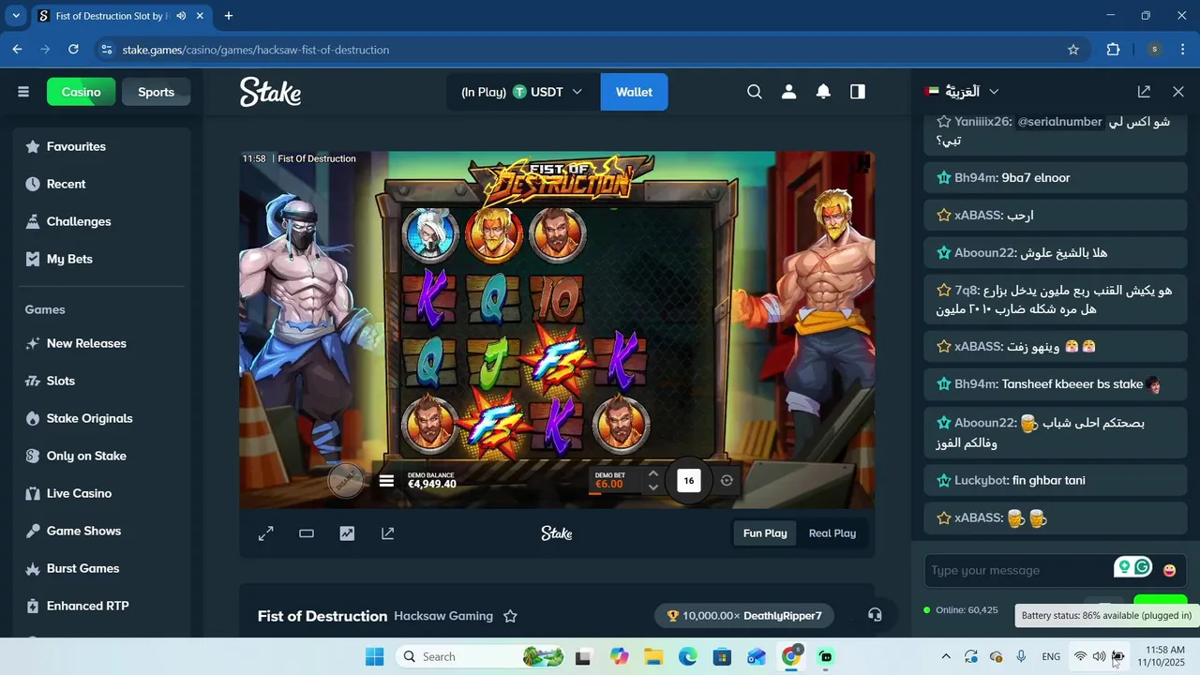Viewport: 1200px width, 675px height.
Task: Open Recent games in sidebar
Action: 103,184
